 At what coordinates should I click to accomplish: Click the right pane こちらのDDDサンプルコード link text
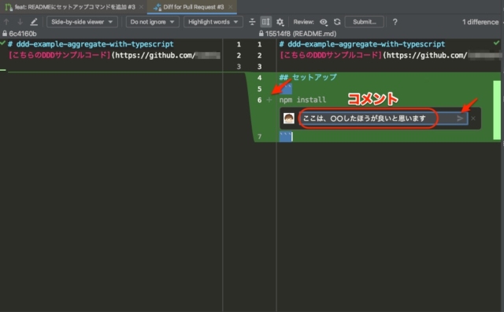coord(331,55)
